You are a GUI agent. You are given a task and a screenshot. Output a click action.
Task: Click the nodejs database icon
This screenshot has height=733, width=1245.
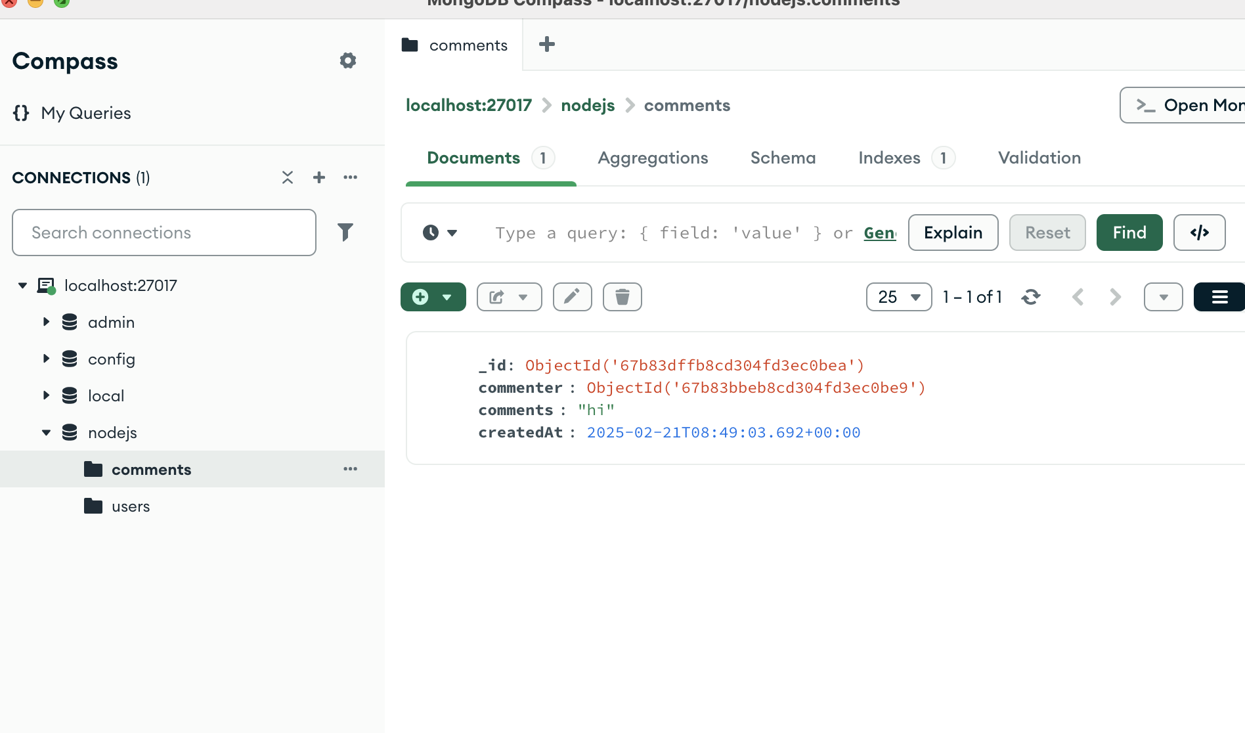70,432
